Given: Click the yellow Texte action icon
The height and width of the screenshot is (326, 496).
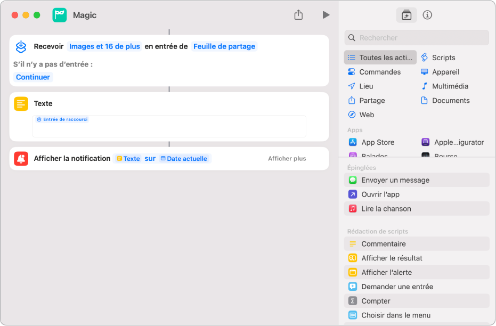Looking at the screenshot, I should pyautogui.click(x=21, y=104).
